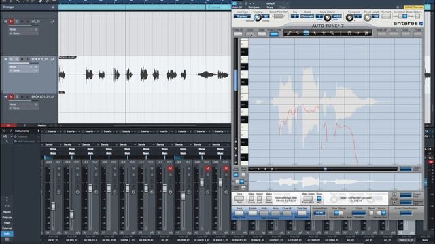Open the first mixer channel's Inserts dropdown
The height and width of the screenshot is (244, 435).
(x=52, y=131)
